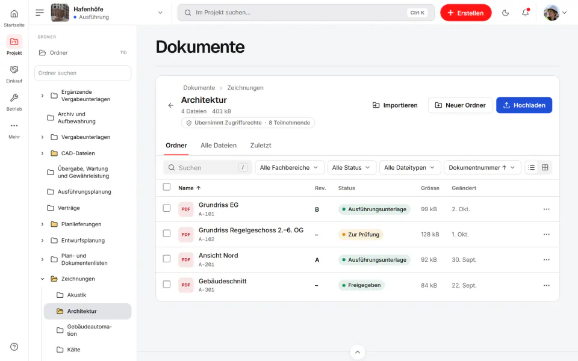Screen dimensions: 578x361
Task: Focus the Ordner suchen field
Action: click(x=83, y=73)
